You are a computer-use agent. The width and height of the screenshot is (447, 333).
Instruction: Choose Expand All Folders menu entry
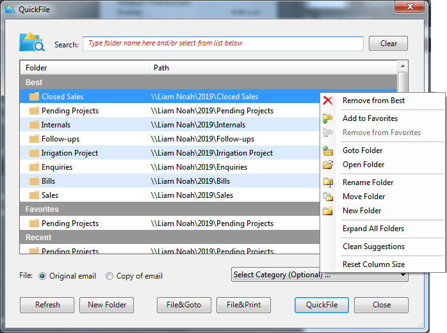[x=373, y=229]
